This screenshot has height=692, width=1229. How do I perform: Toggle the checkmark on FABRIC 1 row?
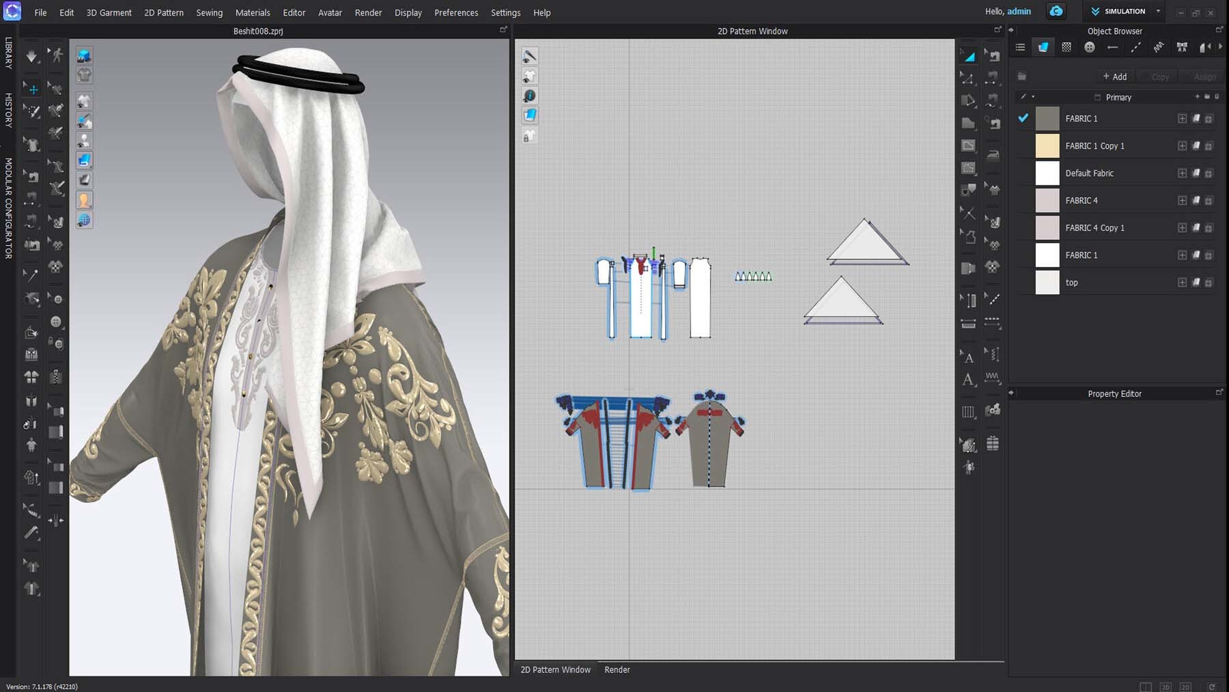[1023, 118]
